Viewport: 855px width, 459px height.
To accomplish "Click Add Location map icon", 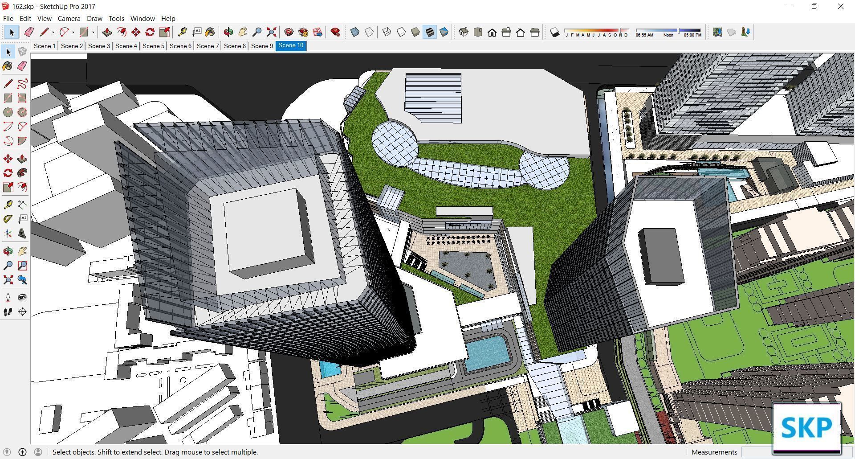I will pos(717,32).
